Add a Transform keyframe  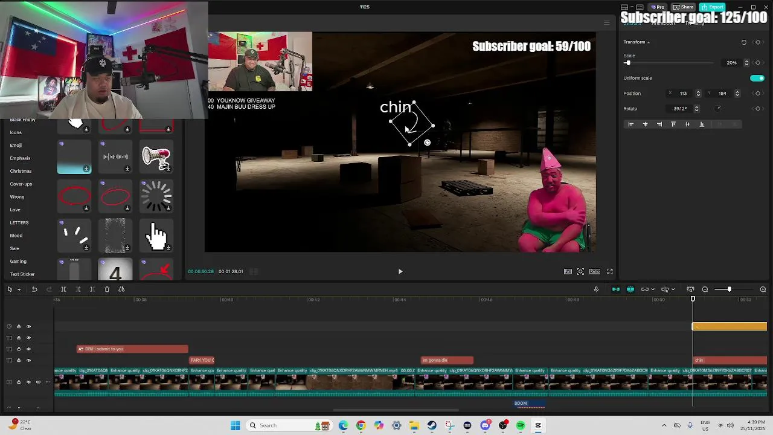(x=758, y=42)
